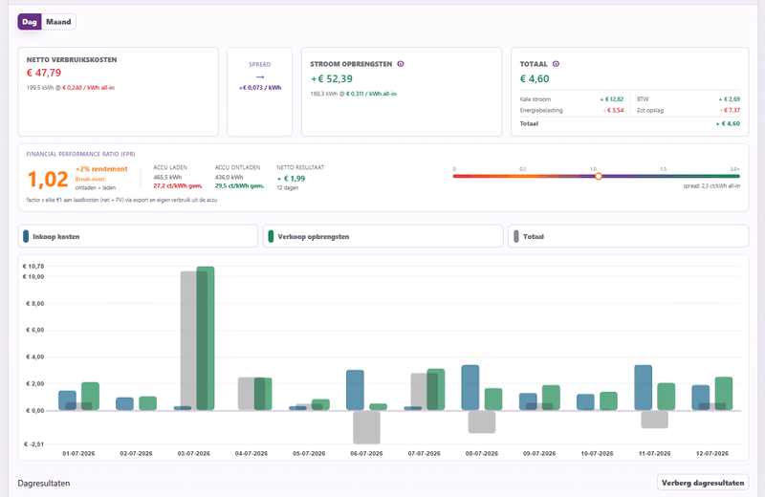The height and width of the screenshot is (497, 765).
Task: Click Verberg dagresultaten button
Action: coord(703,483)
